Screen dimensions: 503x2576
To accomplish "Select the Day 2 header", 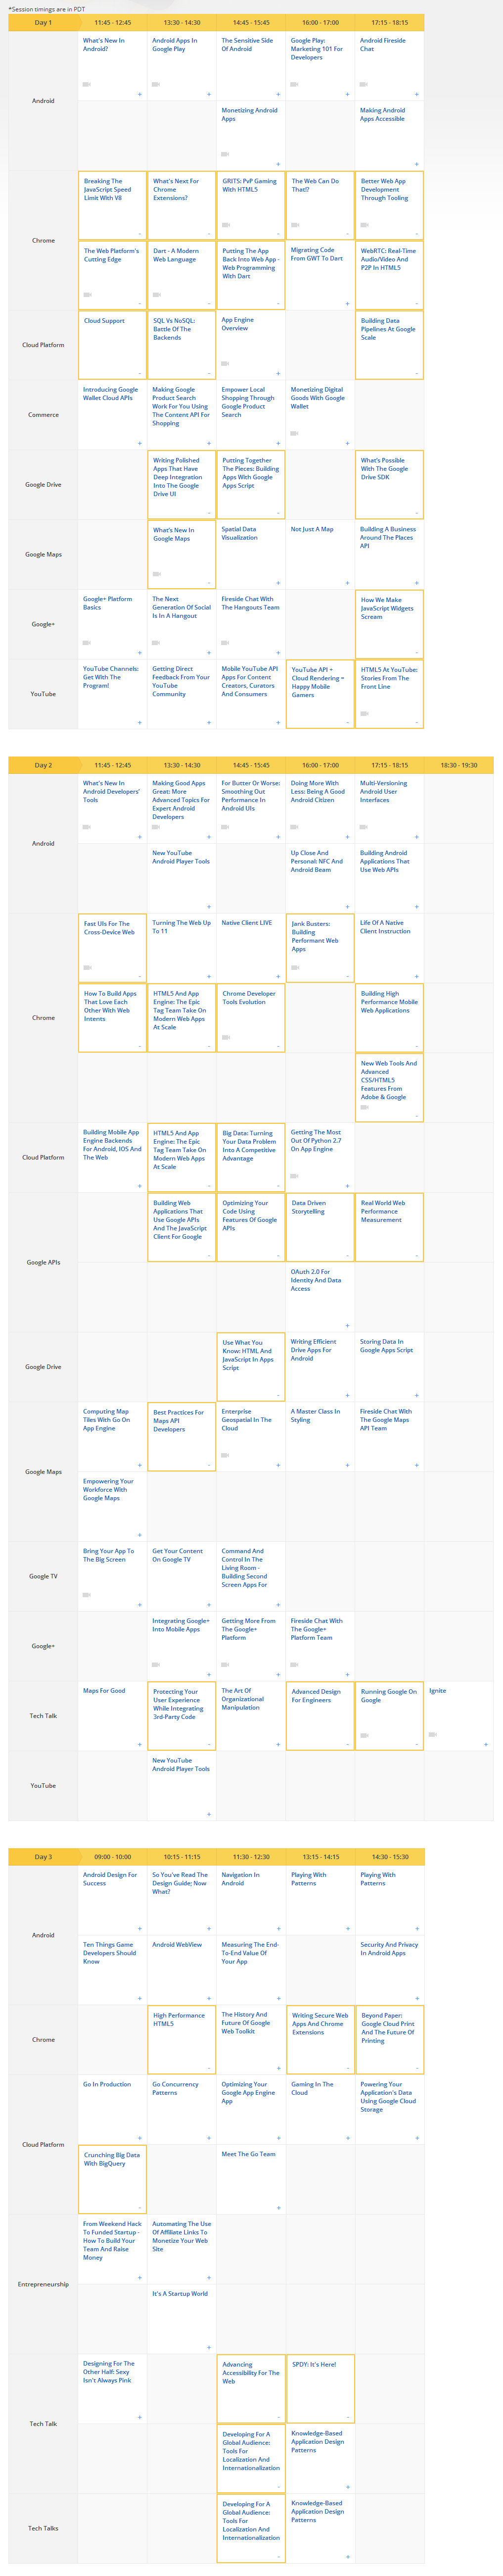I will (x=43, y=765).
